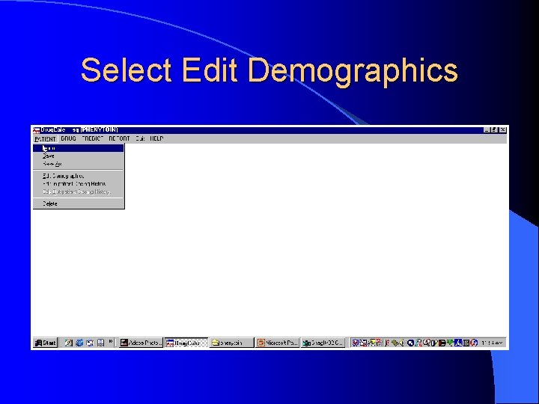Click the DrugCalc icon in the title bar

(36, 130)
